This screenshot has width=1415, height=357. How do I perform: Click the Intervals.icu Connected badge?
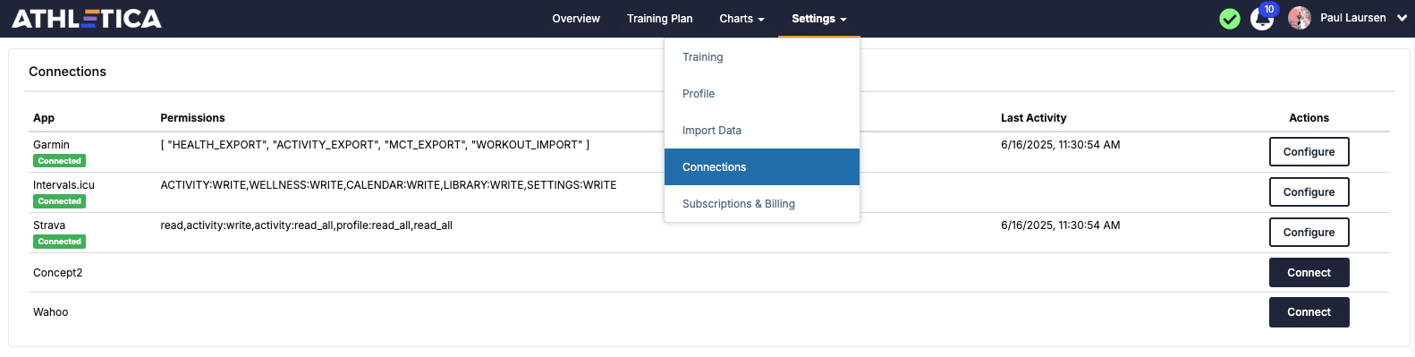(x=60, y=201)
